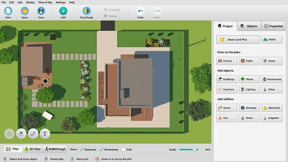Screen dimensions: 288x162
Task: Open the Display menu
Action: [x=30, y=3]
